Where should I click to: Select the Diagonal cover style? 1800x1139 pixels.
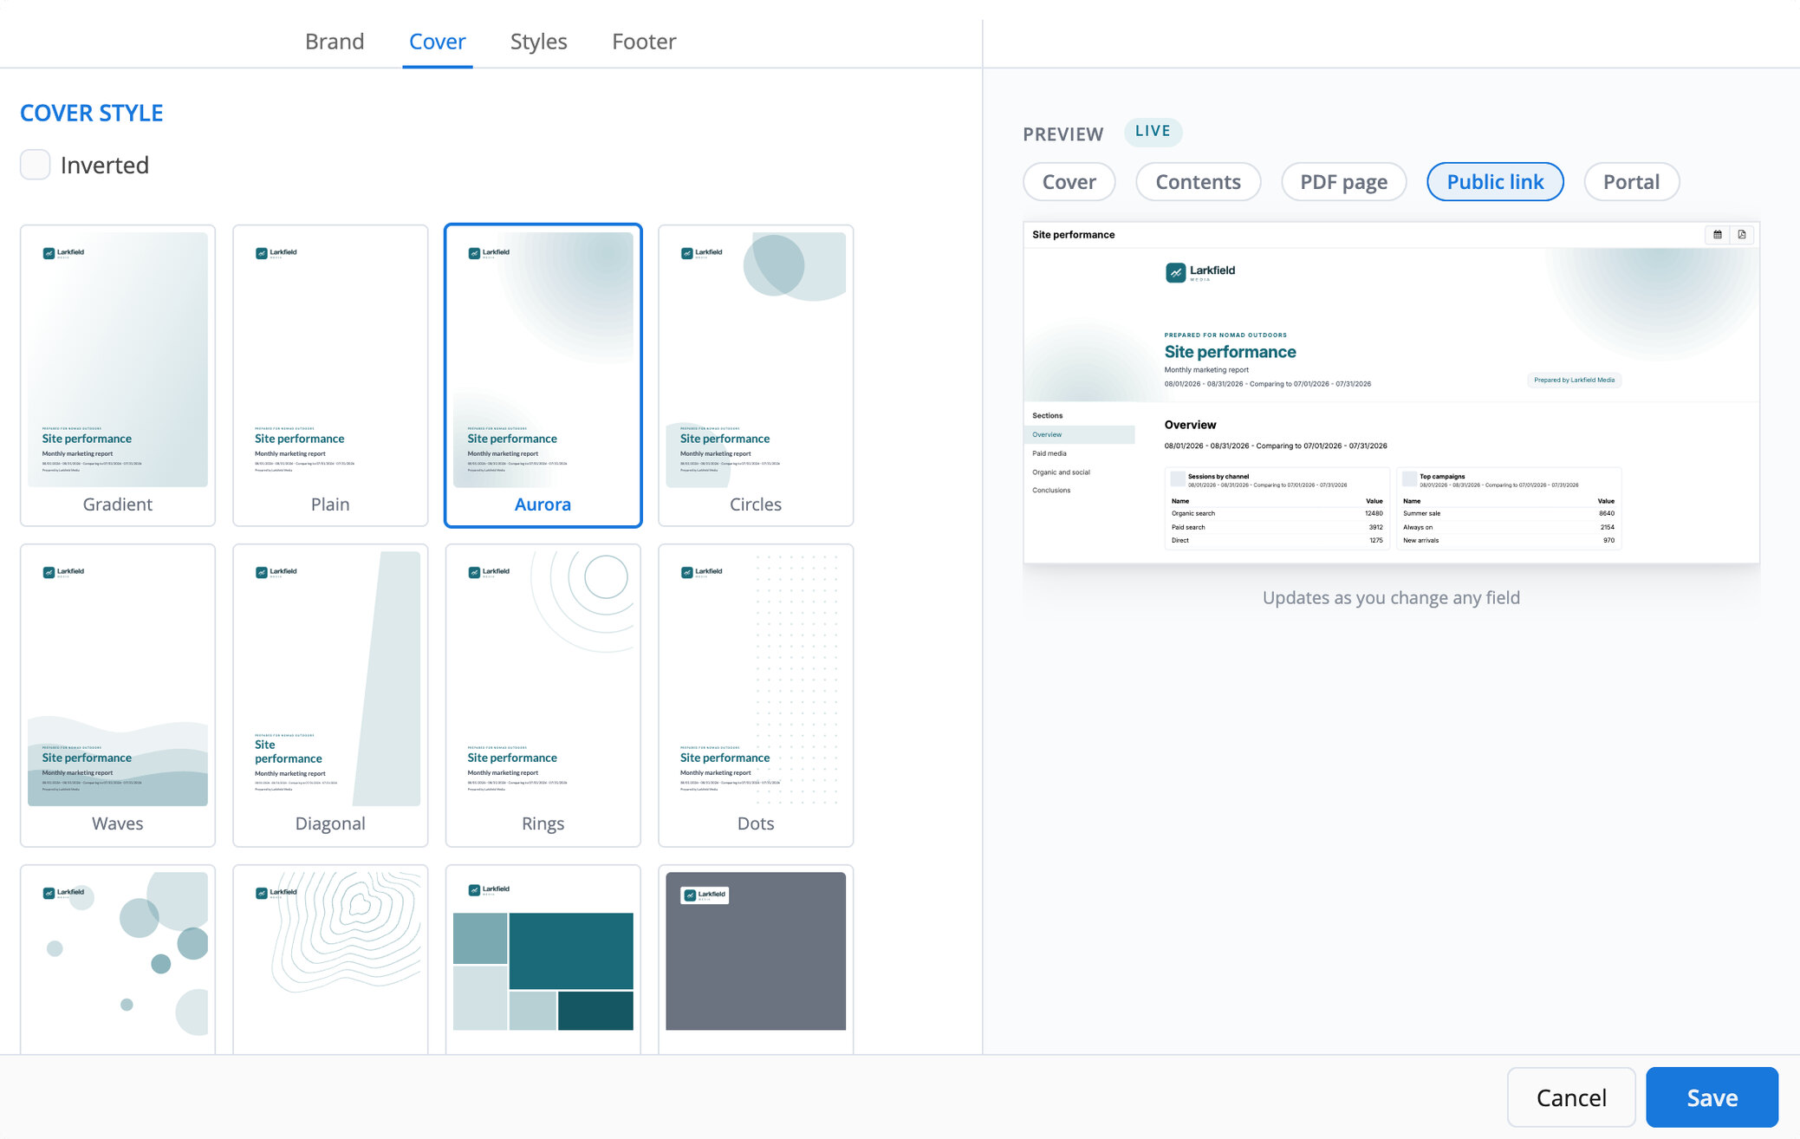330,695
